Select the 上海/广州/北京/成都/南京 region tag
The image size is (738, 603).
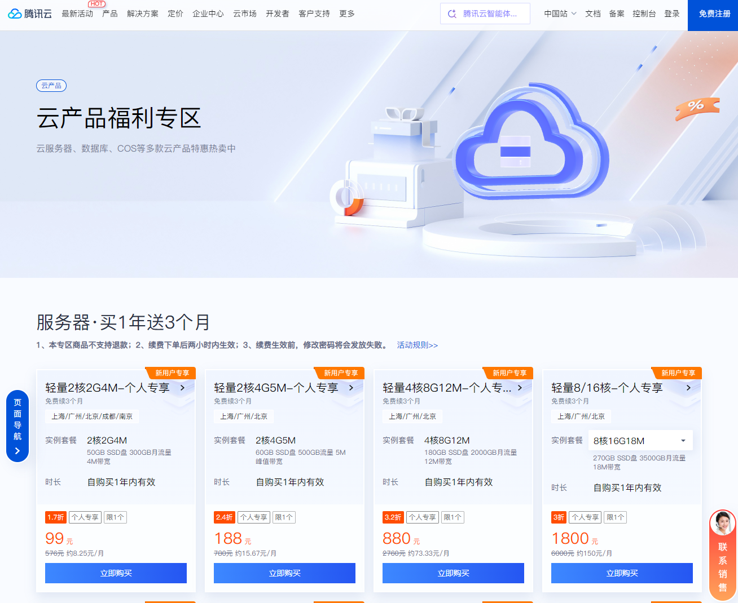[92, 416]
